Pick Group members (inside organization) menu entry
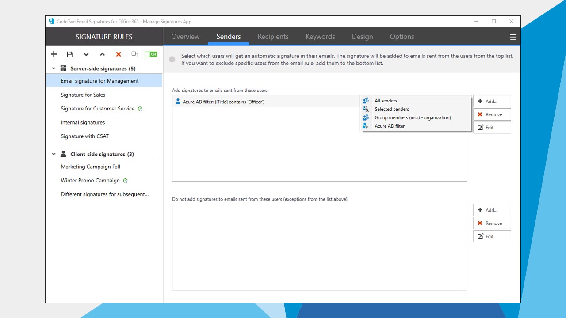566x318 pixels. (416, 117)
